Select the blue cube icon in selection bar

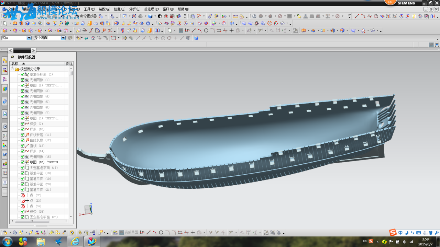point(196,38)
